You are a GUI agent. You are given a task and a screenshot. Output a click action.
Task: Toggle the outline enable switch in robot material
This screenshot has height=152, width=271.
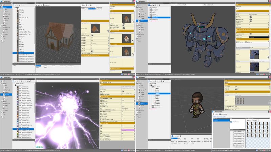pyautogui.click(x=250, y=34)
